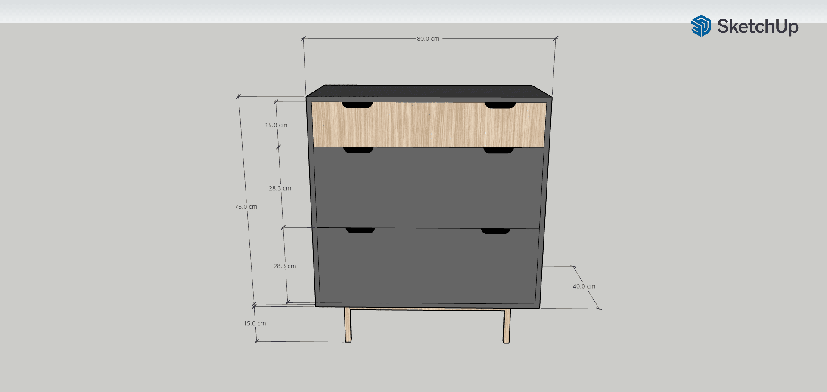This screenshot has height=392, width=827.
Task: Click the SketchUp logo icon
Action: pyautogui.click(x=701, y=26)
